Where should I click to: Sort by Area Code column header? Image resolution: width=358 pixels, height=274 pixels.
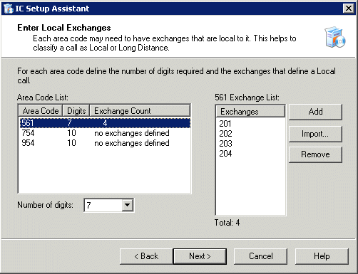(41, 111)
